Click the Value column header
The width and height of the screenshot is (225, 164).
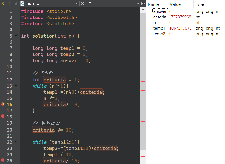175,4
